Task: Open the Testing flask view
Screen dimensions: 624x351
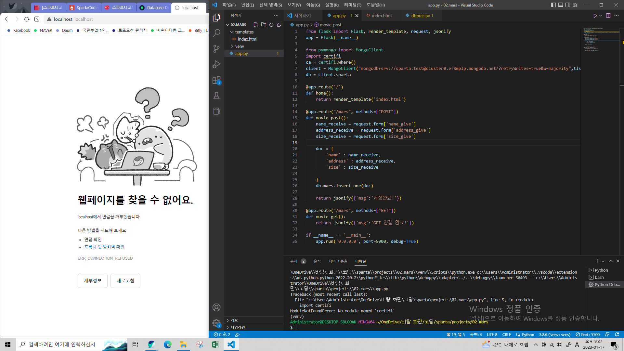Action: [x=216, y=96]
